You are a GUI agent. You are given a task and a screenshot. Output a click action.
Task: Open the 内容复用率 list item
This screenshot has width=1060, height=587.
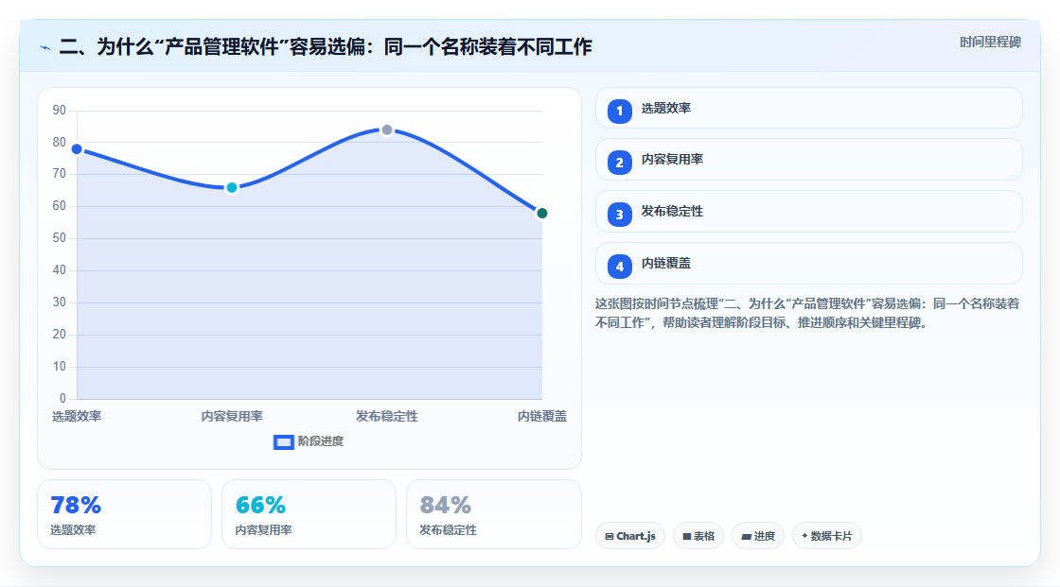808,160
